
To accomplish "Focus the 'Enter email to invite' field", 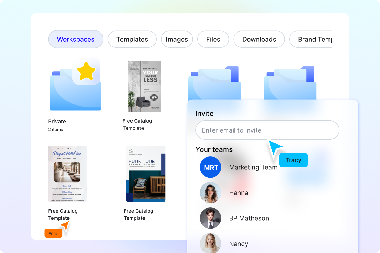I will click(267, 130).
